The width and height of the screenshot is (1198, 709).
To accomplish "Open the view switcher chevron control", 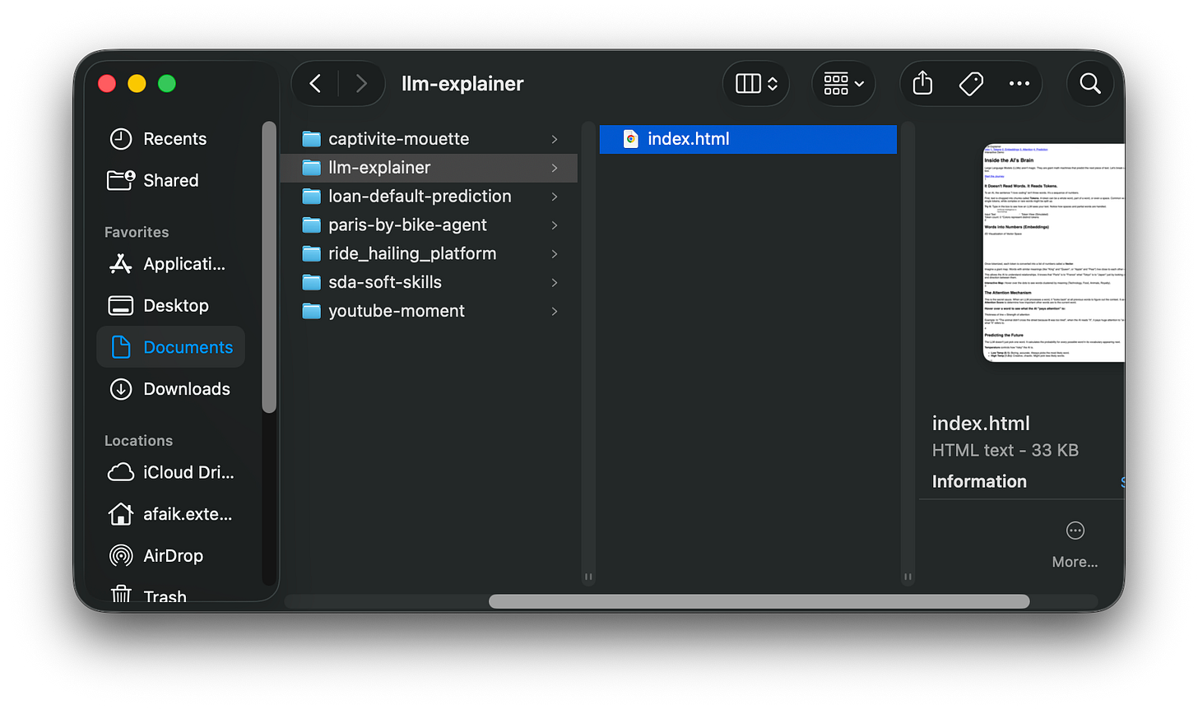I will click(x=755, y=83).
